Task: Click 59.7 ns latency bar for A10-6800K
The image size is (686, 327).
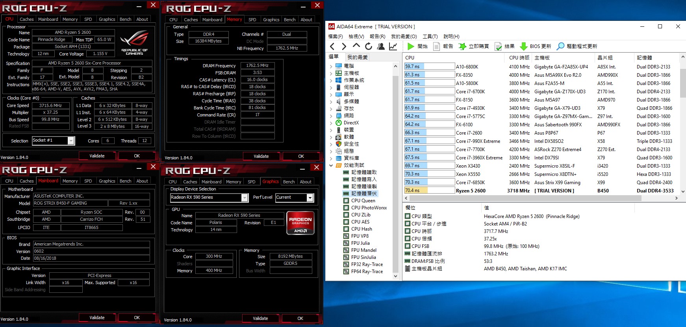Action: [430, 67]
